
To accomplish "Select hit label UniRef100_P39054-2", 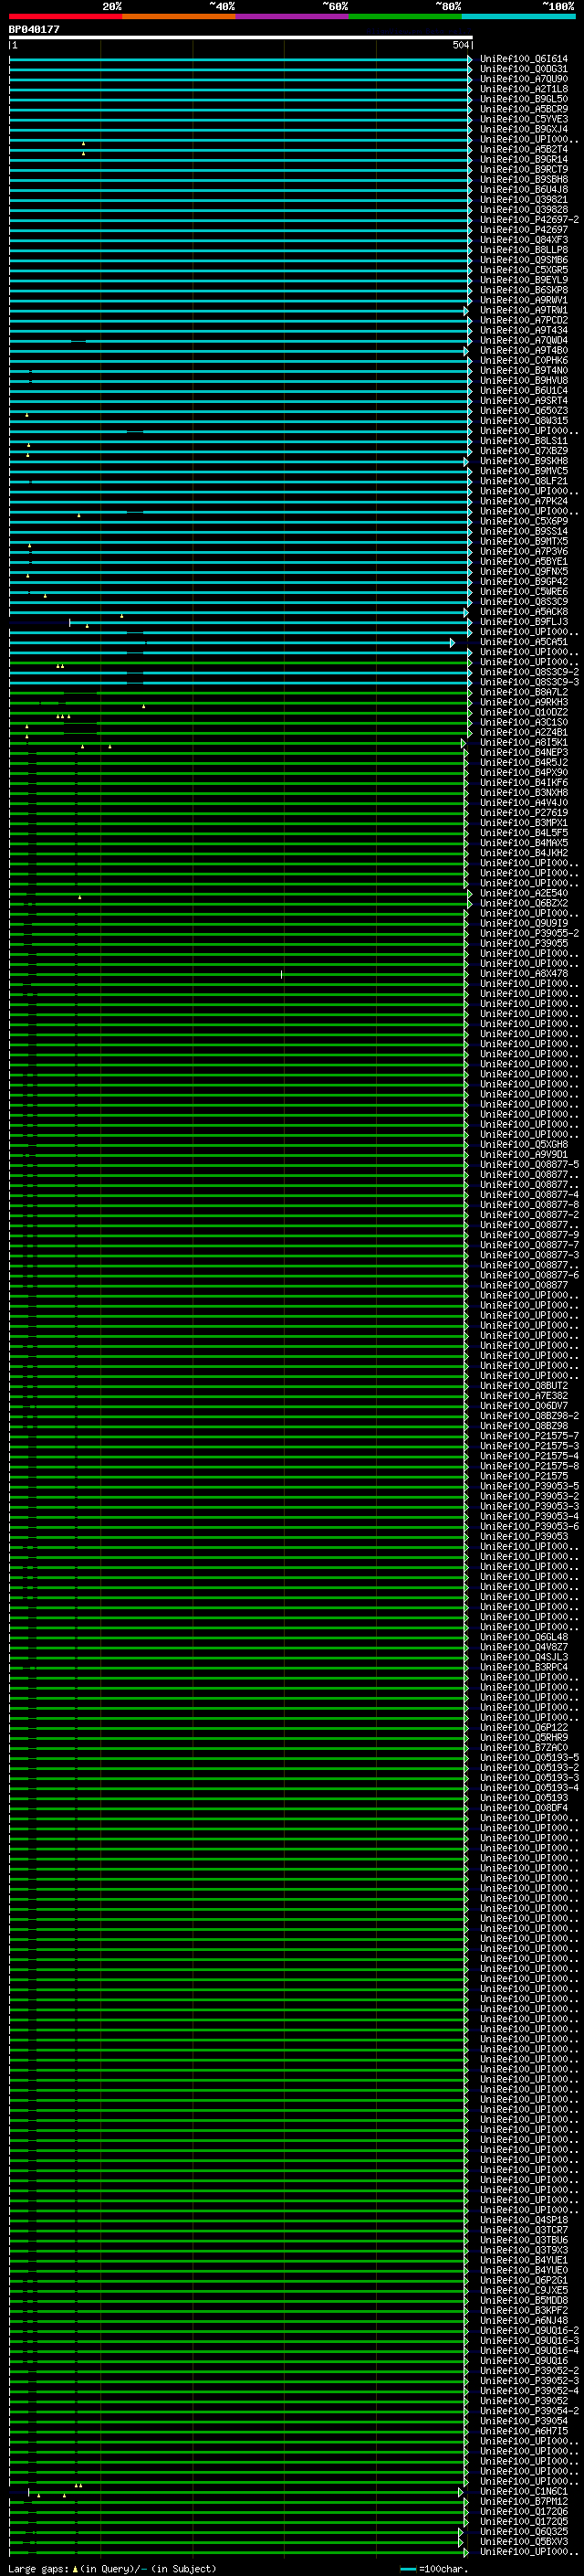I will [x=529, y=2411].
